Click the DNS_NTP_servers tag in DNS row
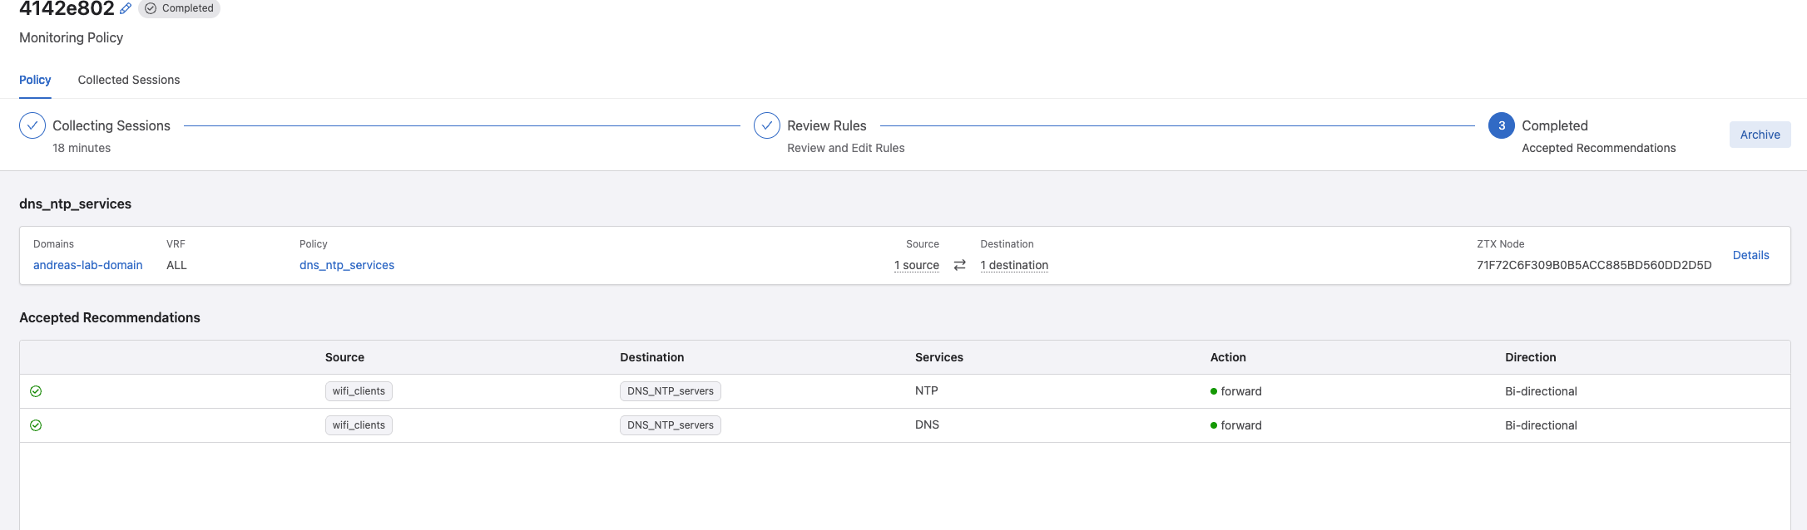The height and width of the screenshot is (530, 1807). [x=670, y=425]
